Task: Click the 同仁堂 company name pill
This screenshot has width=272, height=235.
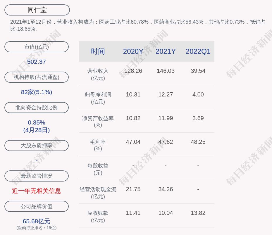Action: (37, 10)
